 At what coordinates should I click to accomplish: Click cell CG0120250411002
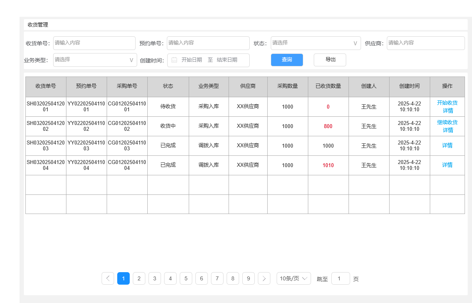tap(127, 126)
